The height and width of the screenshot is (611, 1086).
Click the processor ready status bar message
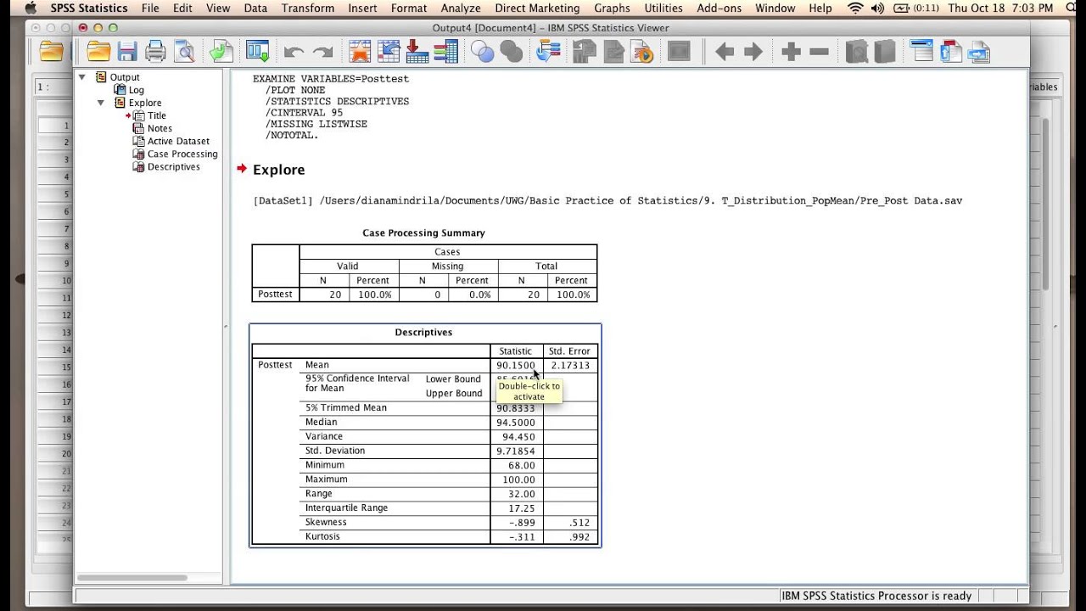[876, 596]
